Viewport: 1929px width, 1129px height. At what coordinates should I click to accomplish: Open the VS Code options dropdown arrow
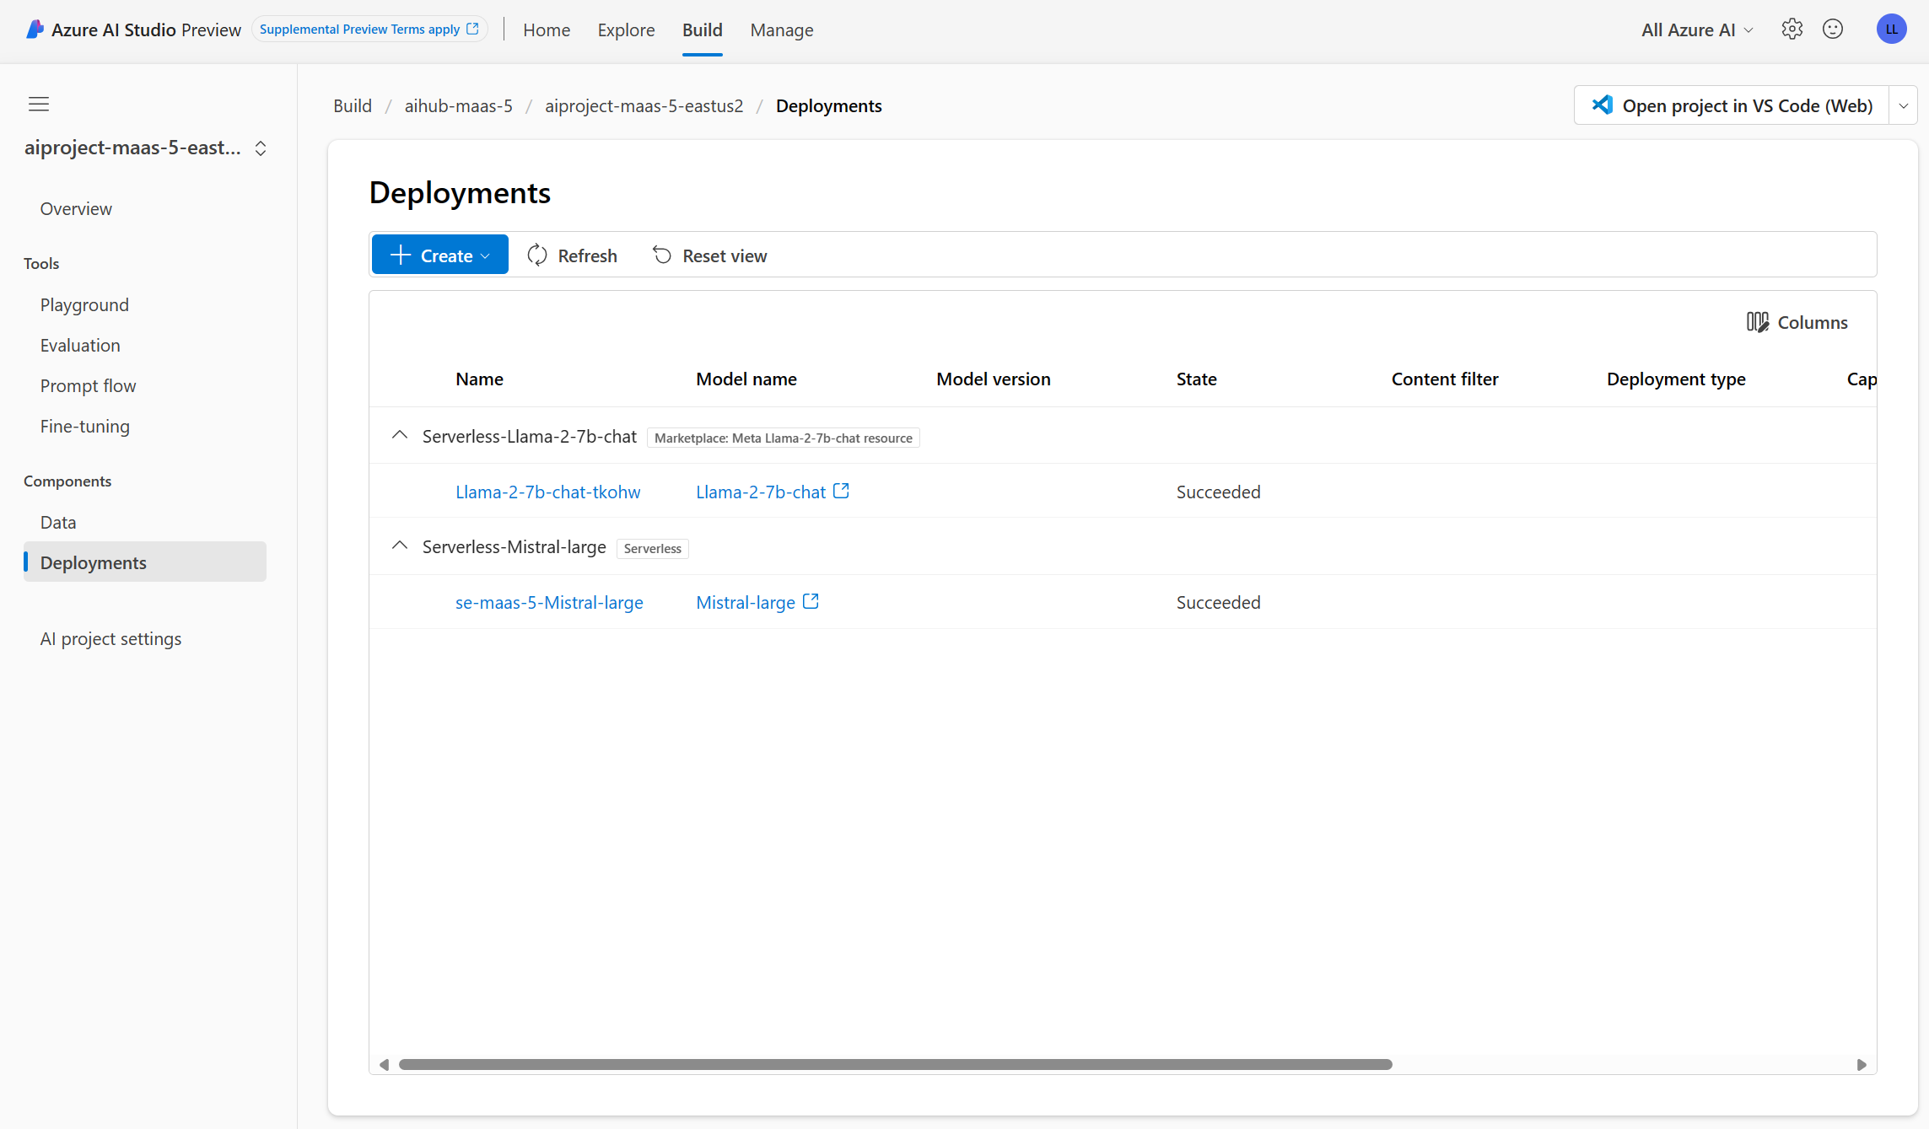[1903, 105]
